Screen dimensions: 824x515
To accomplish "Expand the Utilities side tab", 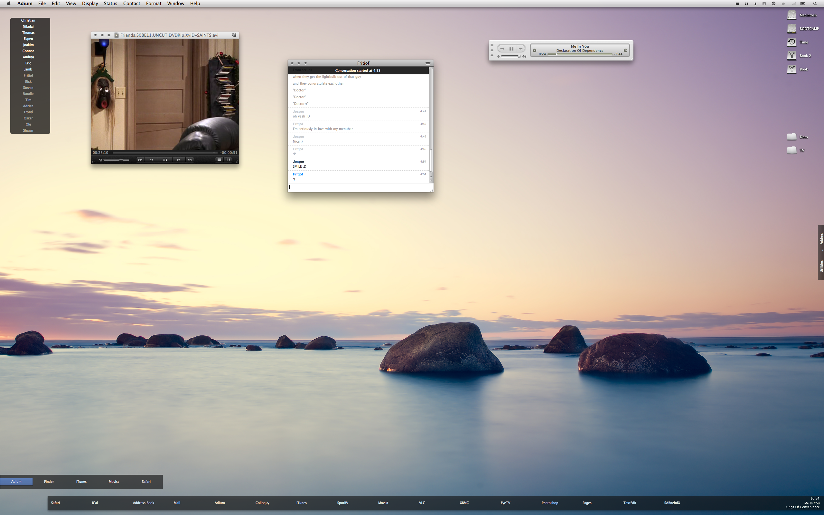I will [x=821, y=267].
